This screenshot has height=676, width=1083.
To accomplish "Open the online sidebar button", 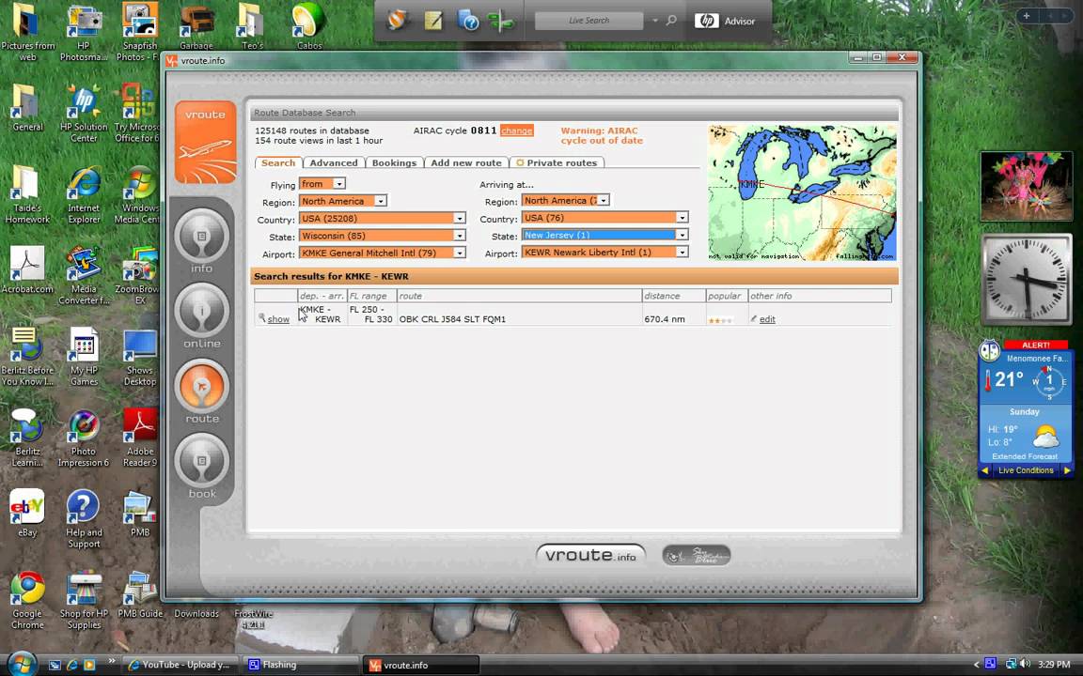I will [x=202, y=311].
